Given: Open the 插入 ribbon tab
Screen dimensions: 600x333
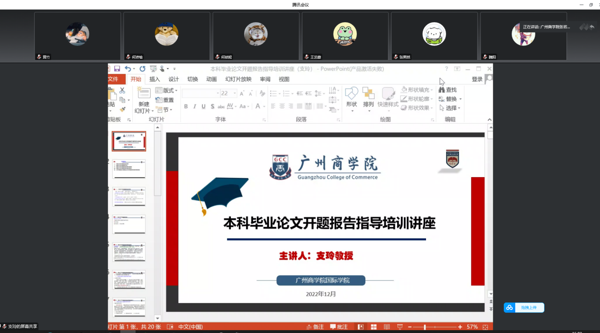Looking at the screenshot, I should coord(155,79).
